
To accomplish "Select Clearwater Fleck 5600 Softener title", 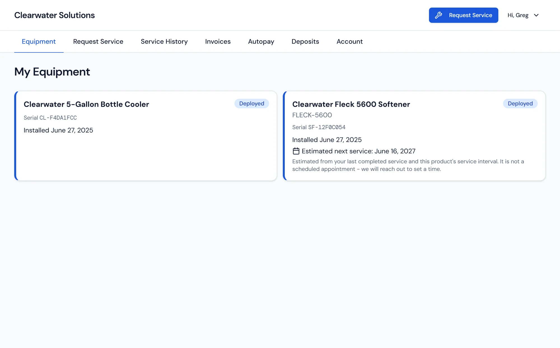I will coord(351,104).
